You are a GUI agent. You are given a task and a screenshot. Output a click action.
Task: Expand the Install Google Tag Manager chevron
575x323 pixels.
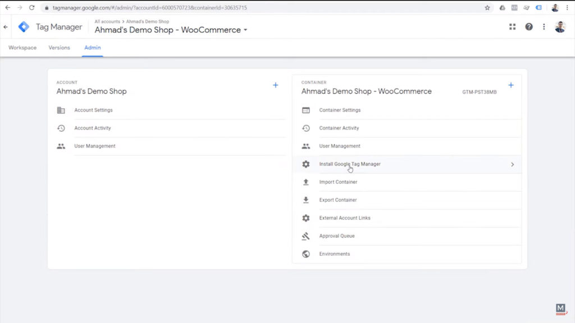(512, 164)
